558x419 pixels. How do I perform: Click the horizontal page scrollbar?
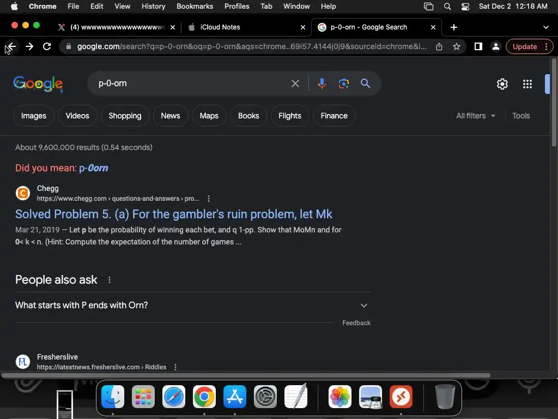(246, 375)
